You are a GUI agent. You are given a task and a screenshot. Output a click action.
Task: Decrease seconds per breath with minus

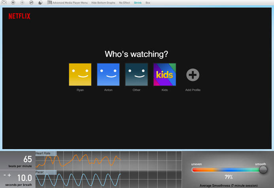(x=5, y=175)
